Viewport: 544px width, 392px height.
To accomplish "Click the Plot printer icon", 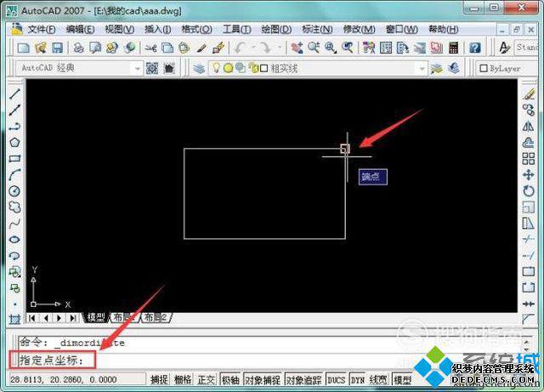I will tap(79, 48).
